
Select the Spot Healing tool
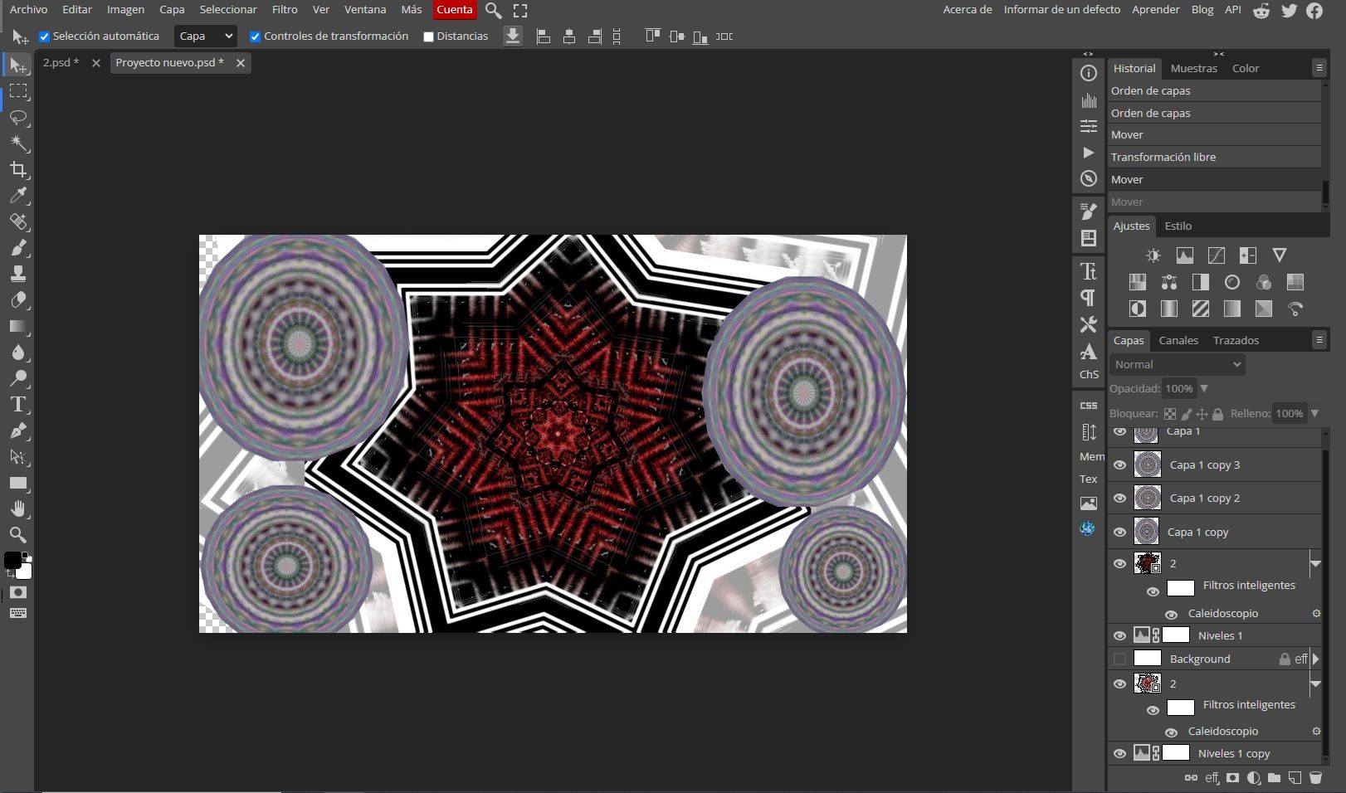(18, 221)
